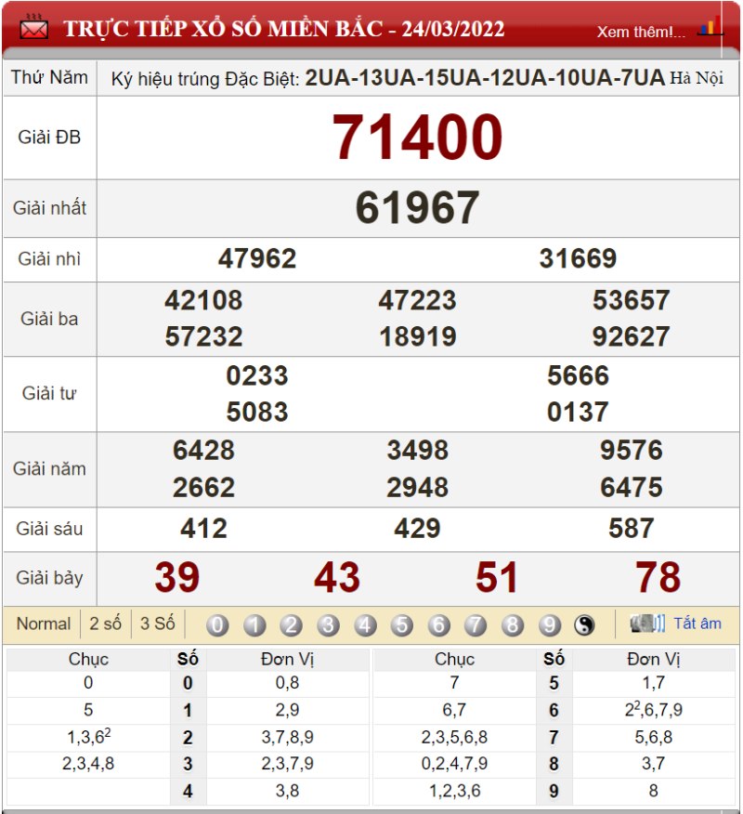Select the digit 8 ball filter
Image resolution: width=743 pixels, height=814 pixels.
512,625
